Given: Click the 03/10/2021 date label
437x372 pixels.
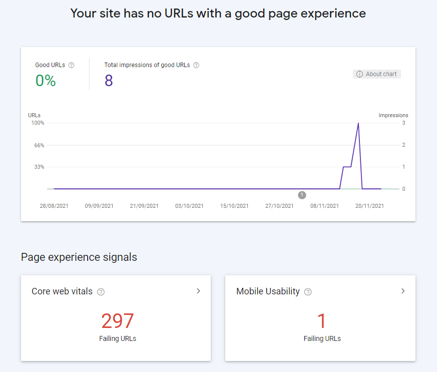Looking at the screenshot, I should tap(189, 206).
